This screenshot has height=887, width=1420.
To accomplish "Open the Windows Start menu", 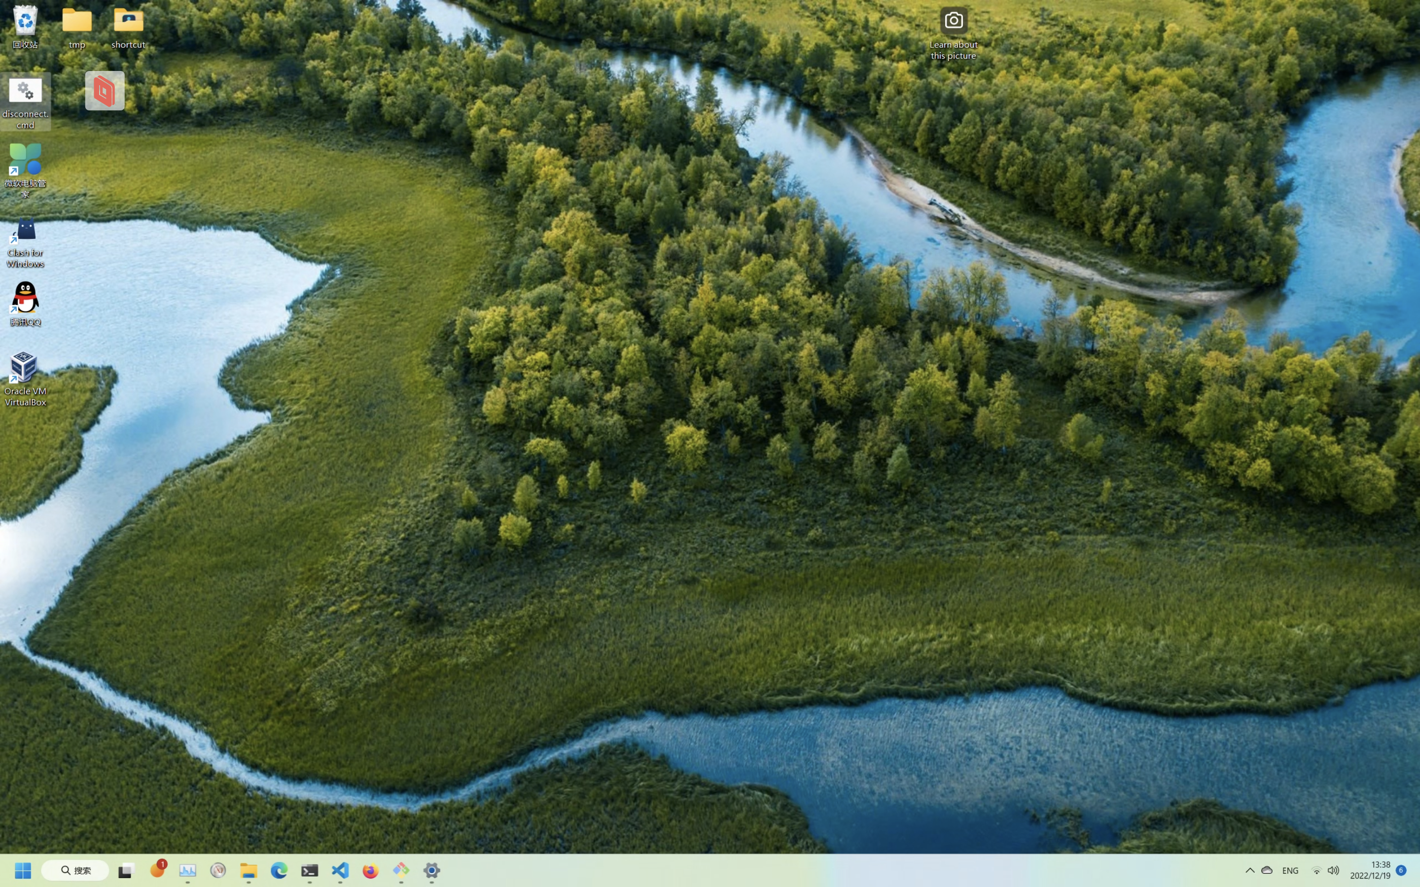I will click(23, 870).
